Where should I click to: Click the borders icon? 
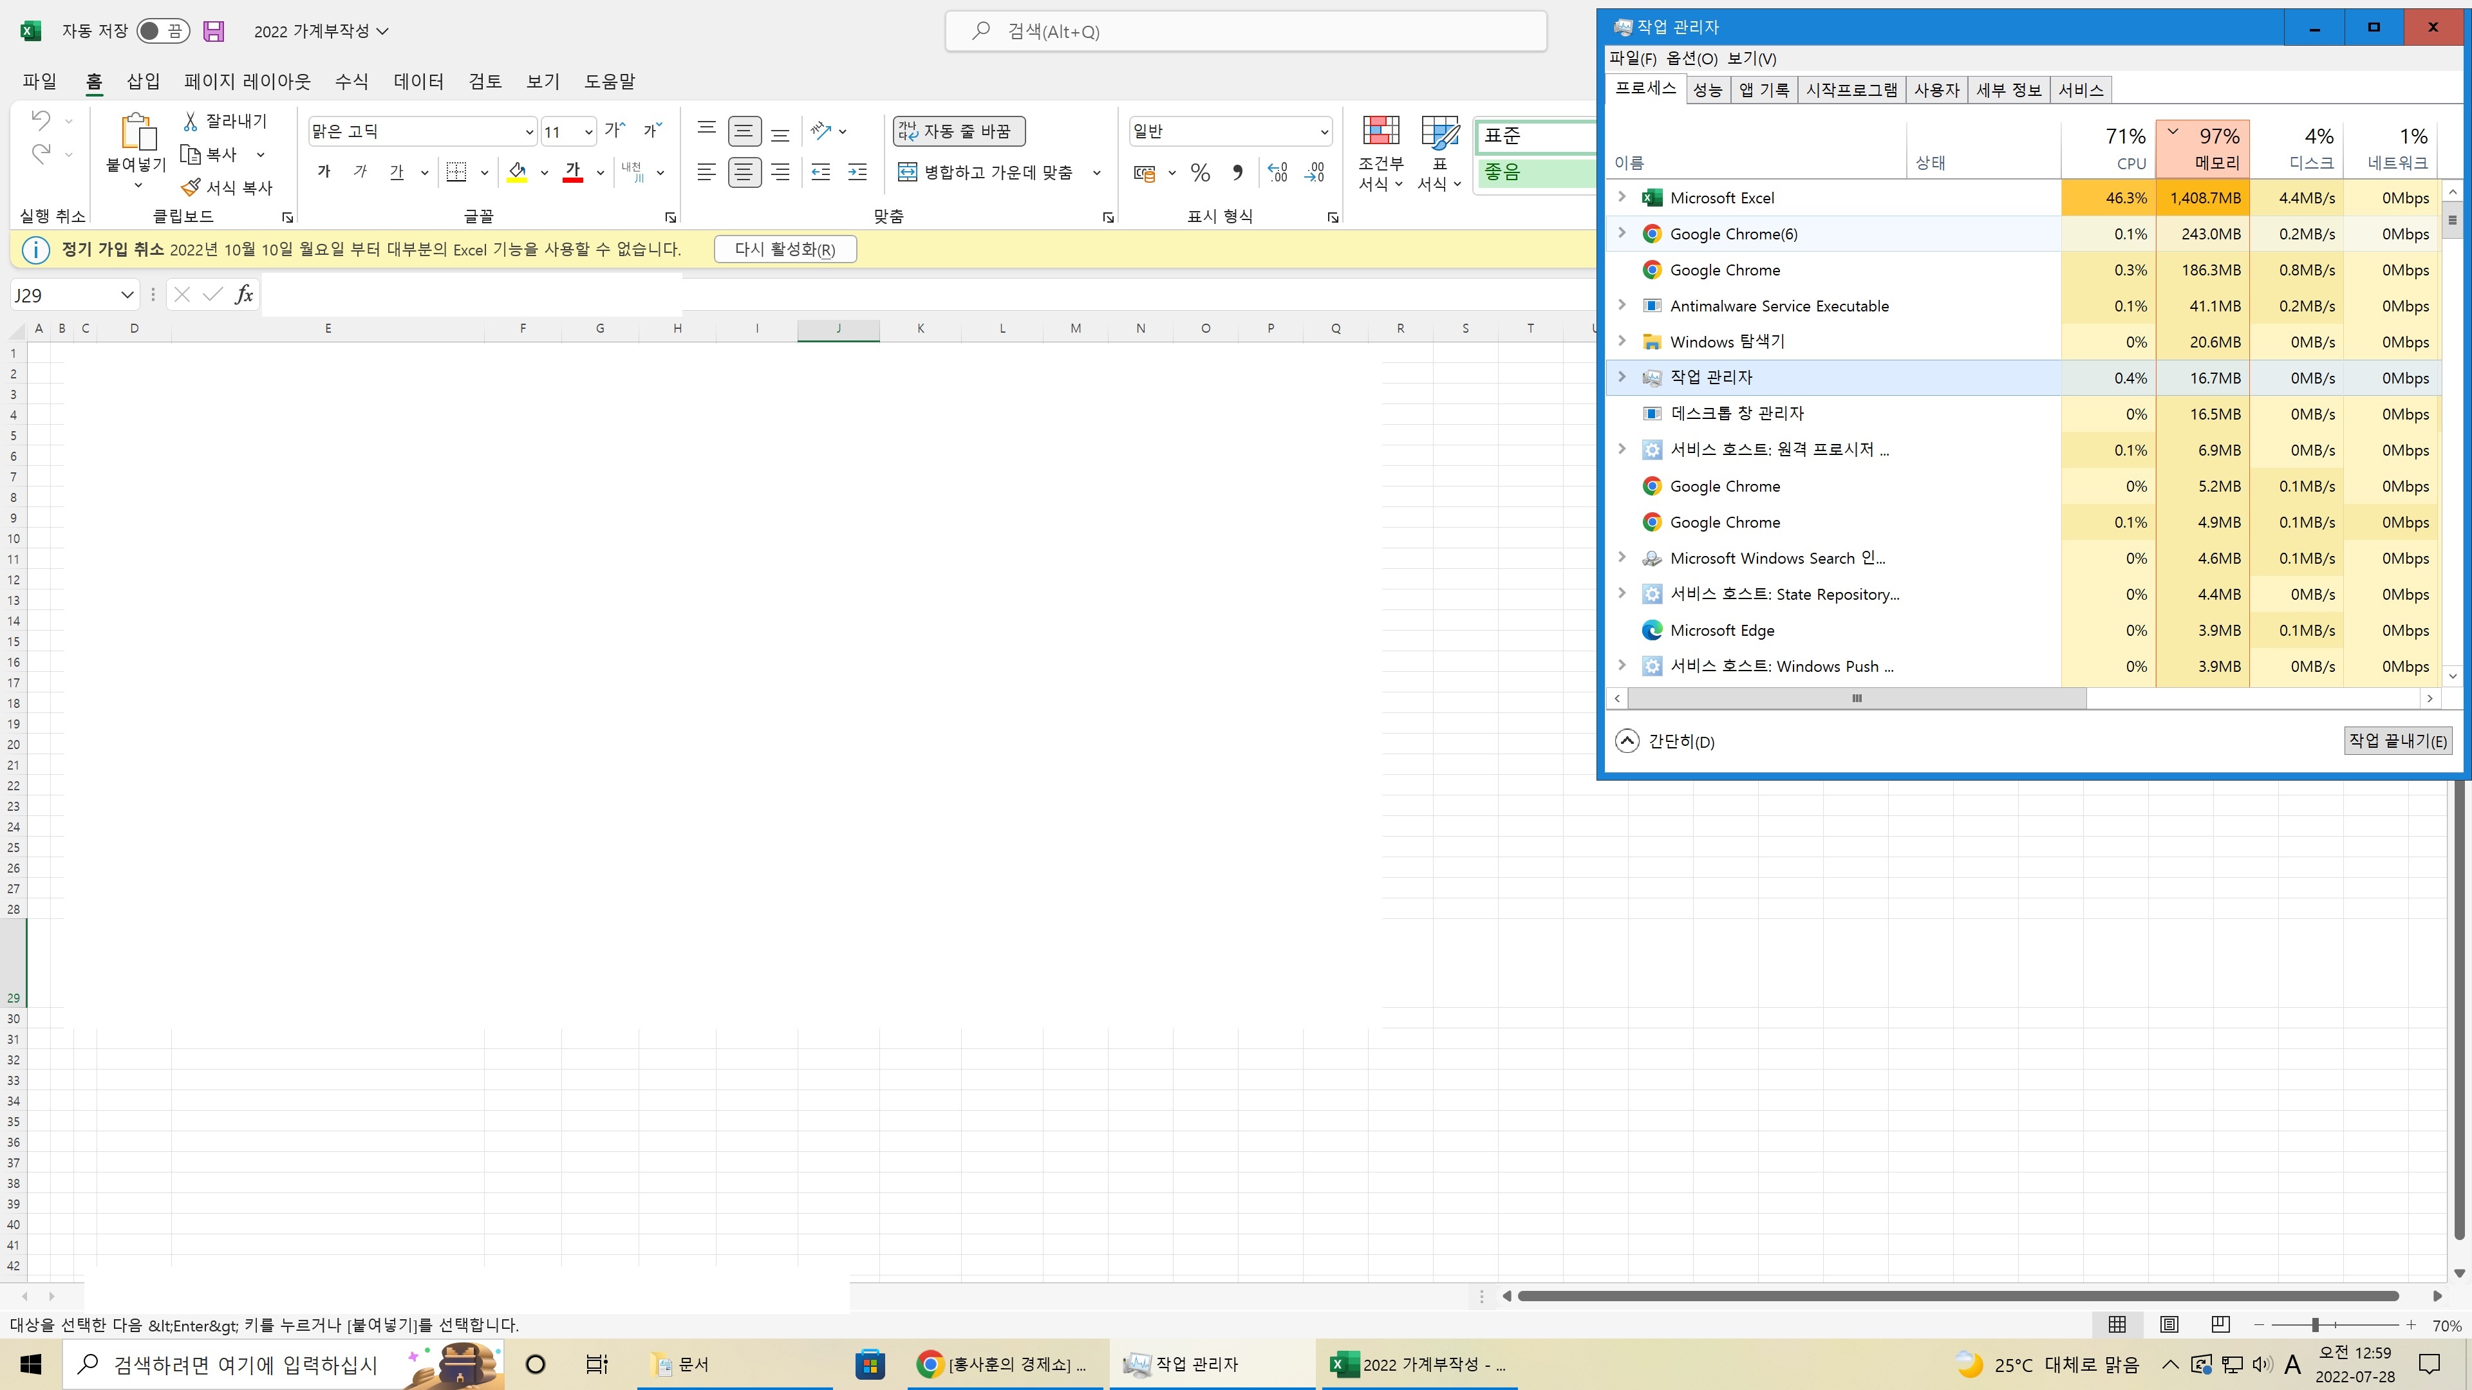pyautogui.click(x=457, y=172)
